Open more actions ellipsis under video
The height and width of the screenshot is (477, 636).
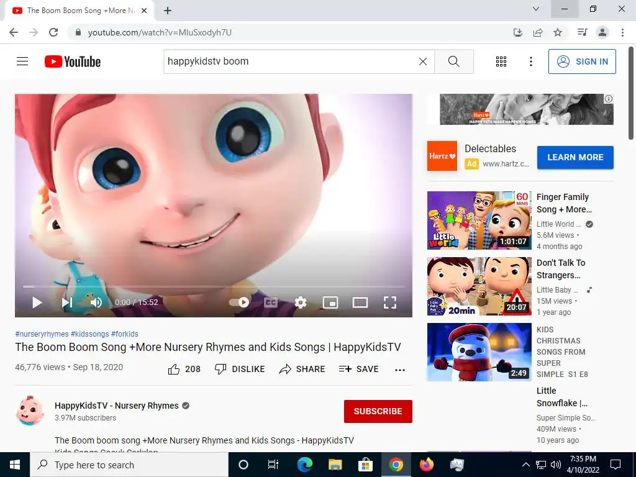pyautogui.click(x=400, y=370)
